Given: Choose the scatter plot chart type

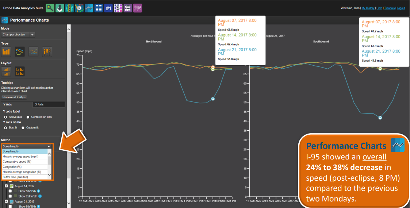Looking at the screenshot, I should (33, 51).
